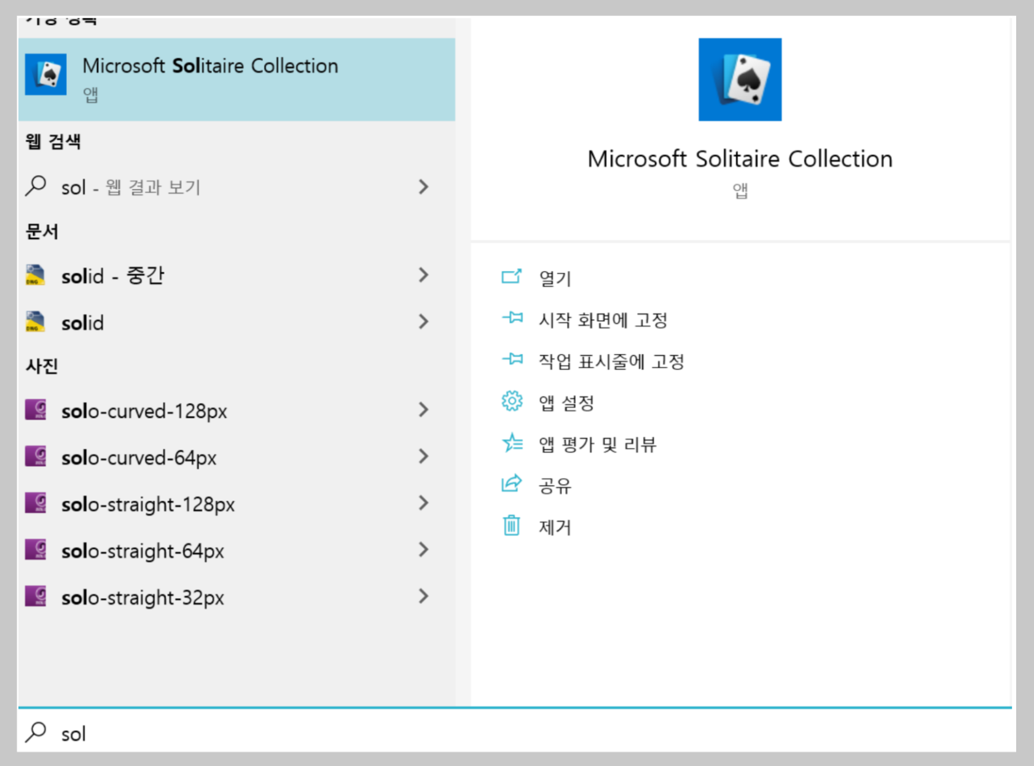Click the search box containing 'sol'
The height and width of the screenshot is (766, 1034).
click(515, 732)
